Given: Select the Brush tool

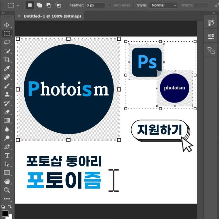Looking at the screenshot, I should [x=7, y=86].
